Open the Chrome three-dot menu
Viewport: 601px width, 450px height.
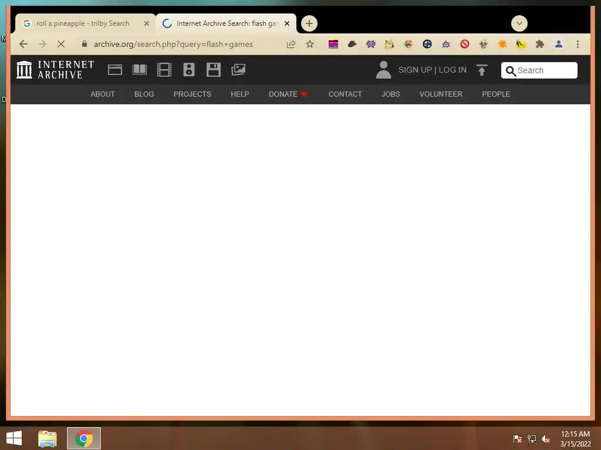pyautogui.click(x=578, y=45)
